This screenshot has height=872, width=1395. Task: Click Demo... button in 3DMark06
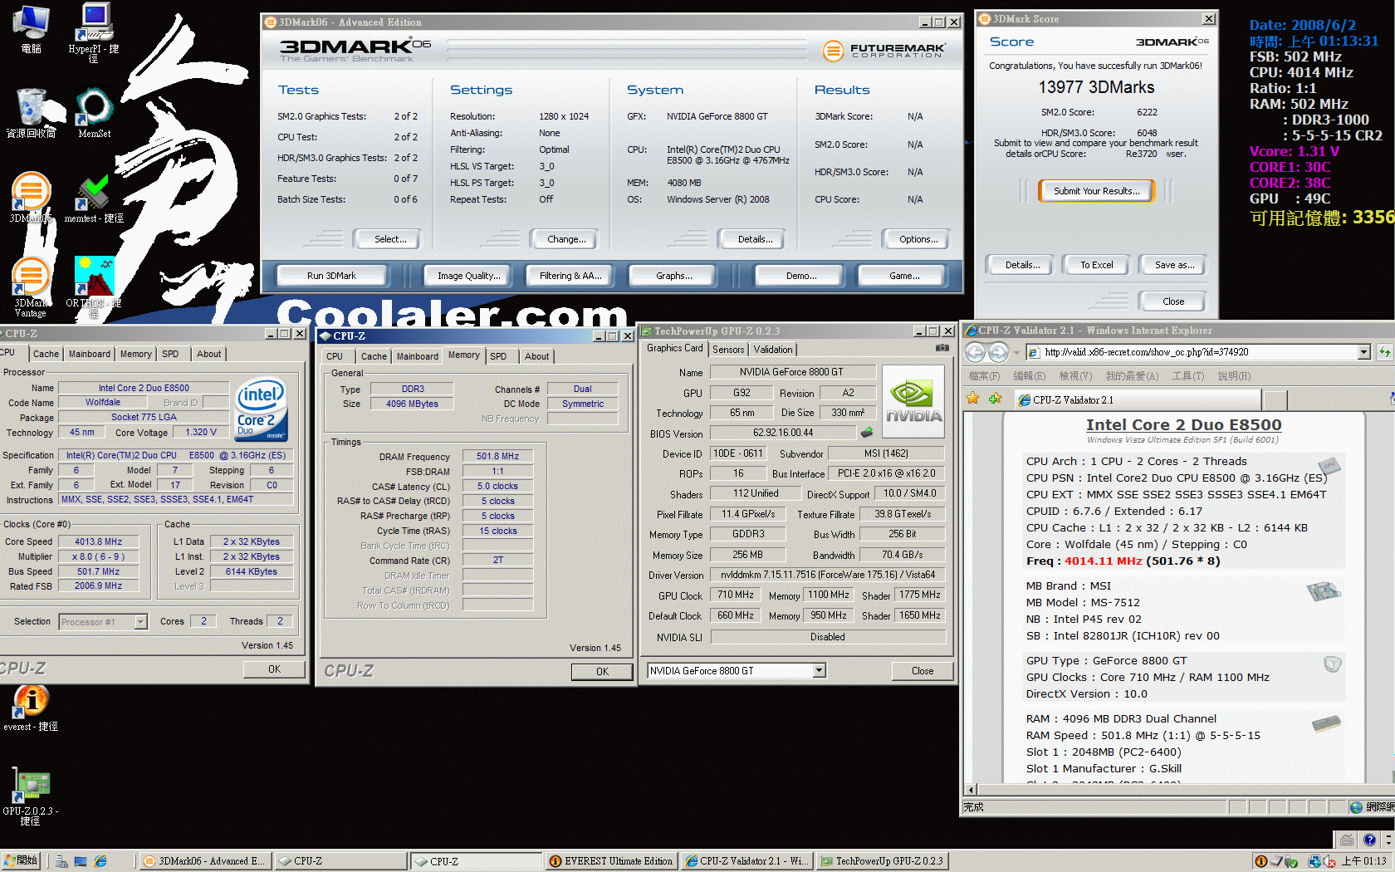pyautogui.click(x=801, y=276)
